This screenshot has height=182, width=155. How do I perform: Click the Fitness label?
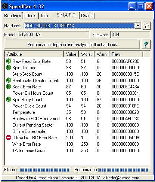10,170
